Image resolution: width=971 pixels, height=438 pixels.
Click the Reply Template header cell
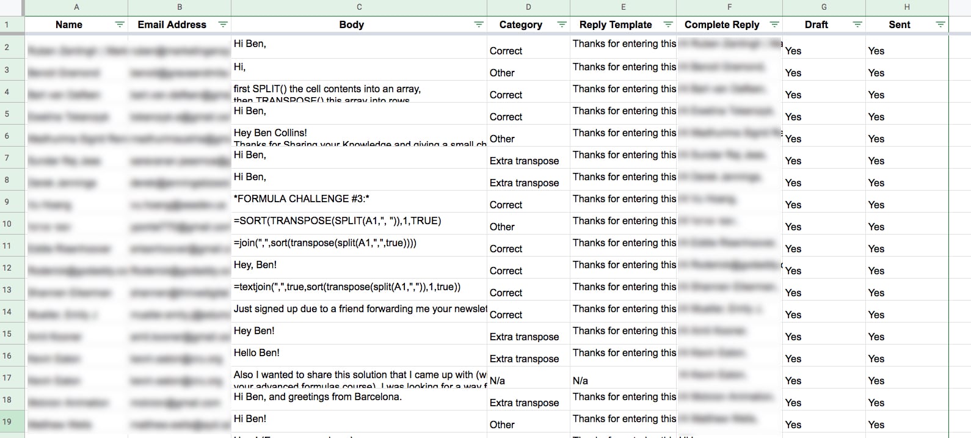(x=623, y=24)
